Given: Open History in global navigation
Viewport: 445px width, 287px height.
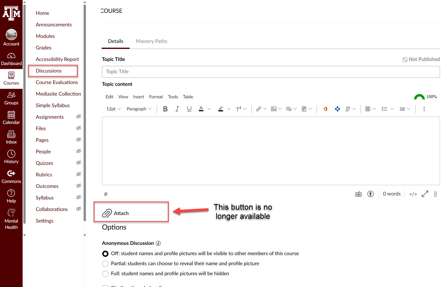Looking at the screenshot, I should click(x=11, y=157).
